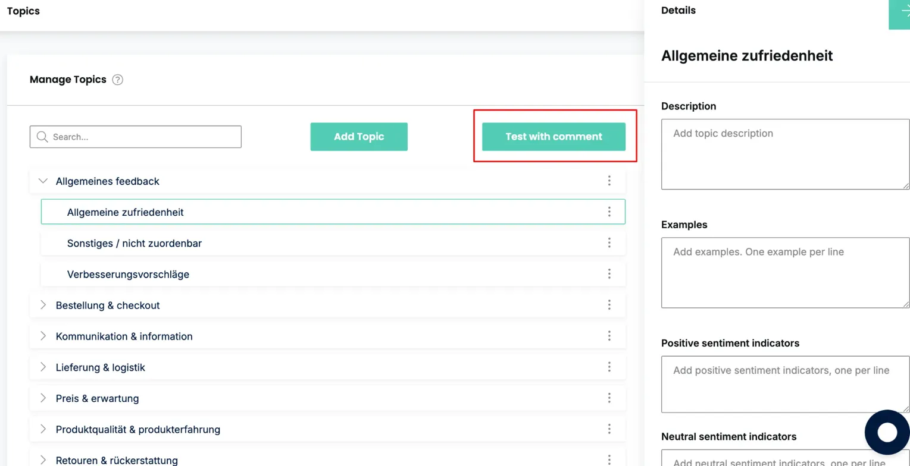Click the Test with comment button

553,137
